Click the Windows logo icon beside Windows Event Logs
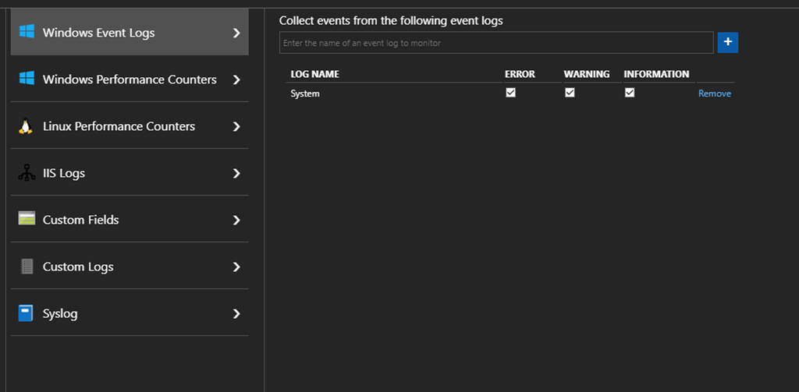The height and width of the screenshot is (392, 799). click(x=27, y=32)
